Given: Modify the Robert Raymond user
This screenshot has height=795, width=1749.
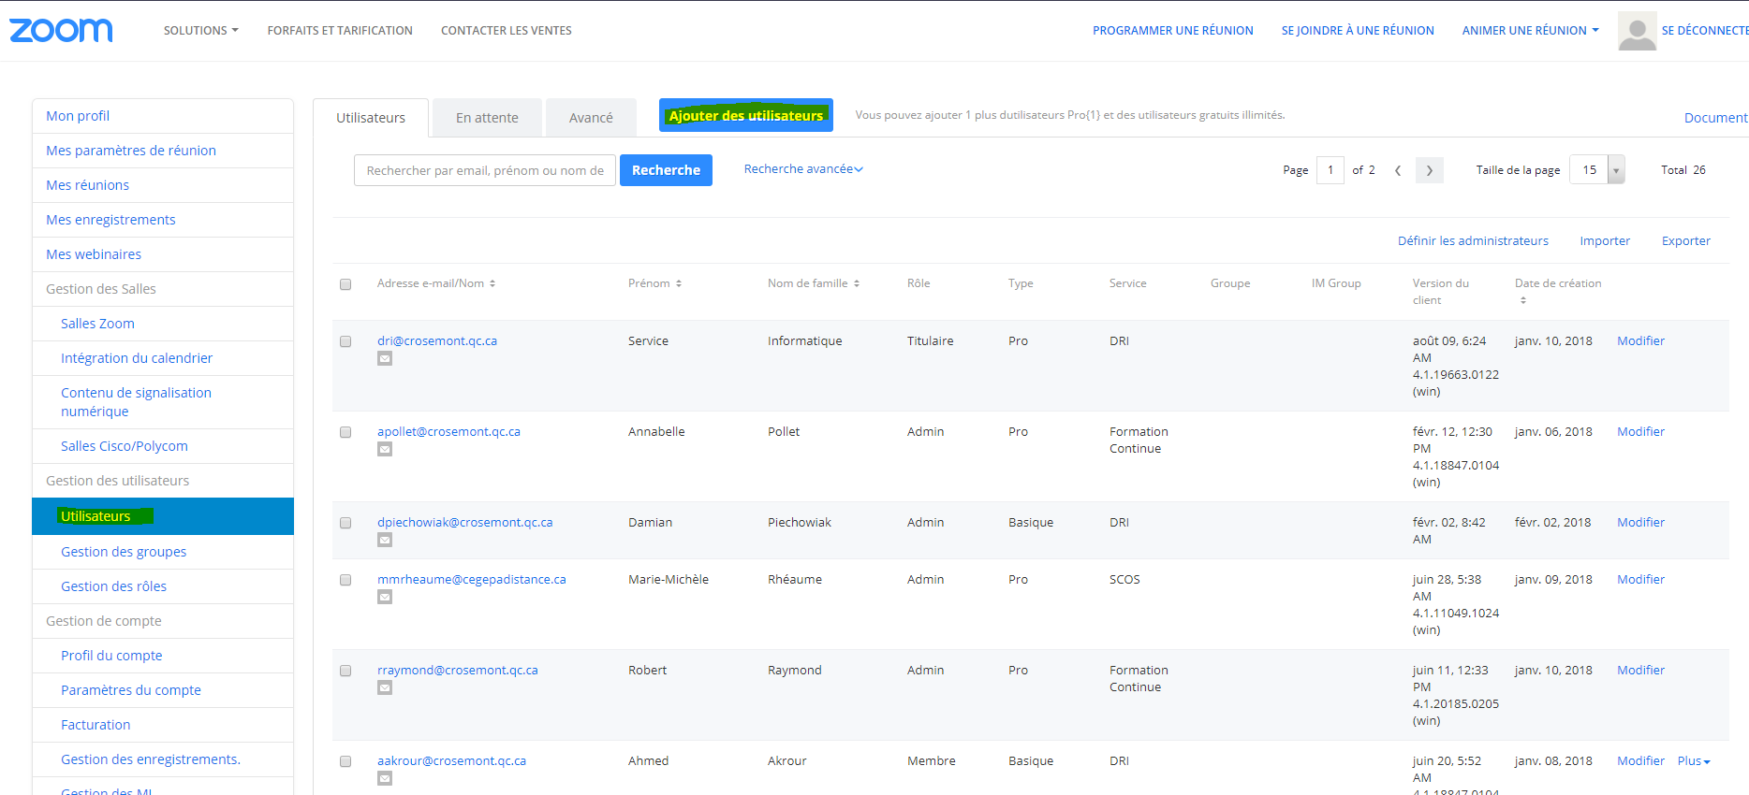Looking at the screenshot, I should click(x=1640, y=671).
